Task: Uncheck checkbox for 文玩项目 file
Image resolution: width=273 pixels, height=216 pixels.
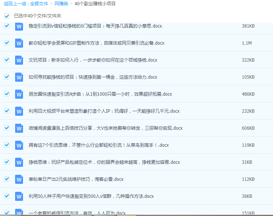Action: point(7,60)
